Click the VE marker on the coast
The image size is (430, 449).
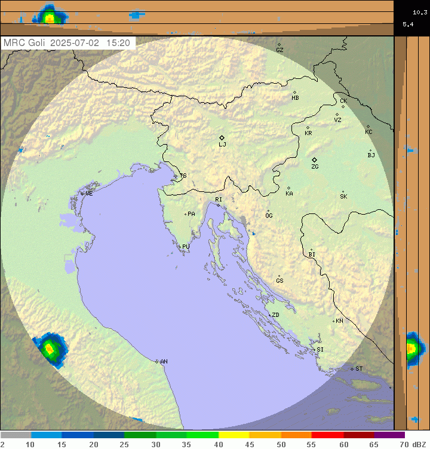pyautogui.click(x=82, y=194)
